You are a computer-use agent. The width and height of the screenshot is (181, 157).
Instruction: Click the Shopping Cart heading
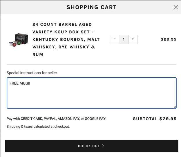click(92, 7)
